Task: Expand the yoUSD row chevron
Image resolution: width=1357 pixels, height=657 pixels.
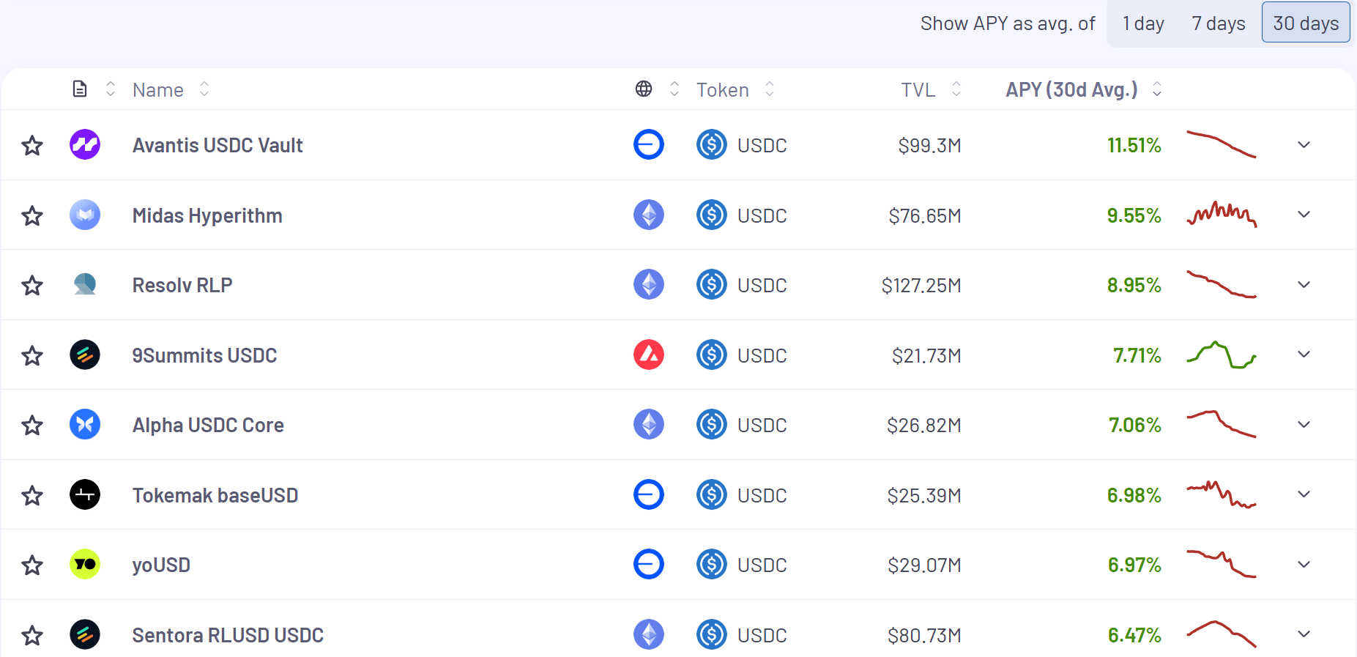Action: tap(1304, 564)
